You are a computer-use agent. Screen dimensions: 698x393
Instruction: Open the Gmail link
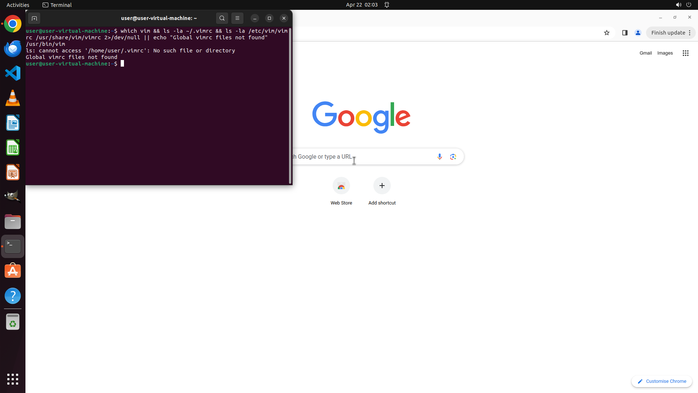pyautogui.click(x=645, y=53)
